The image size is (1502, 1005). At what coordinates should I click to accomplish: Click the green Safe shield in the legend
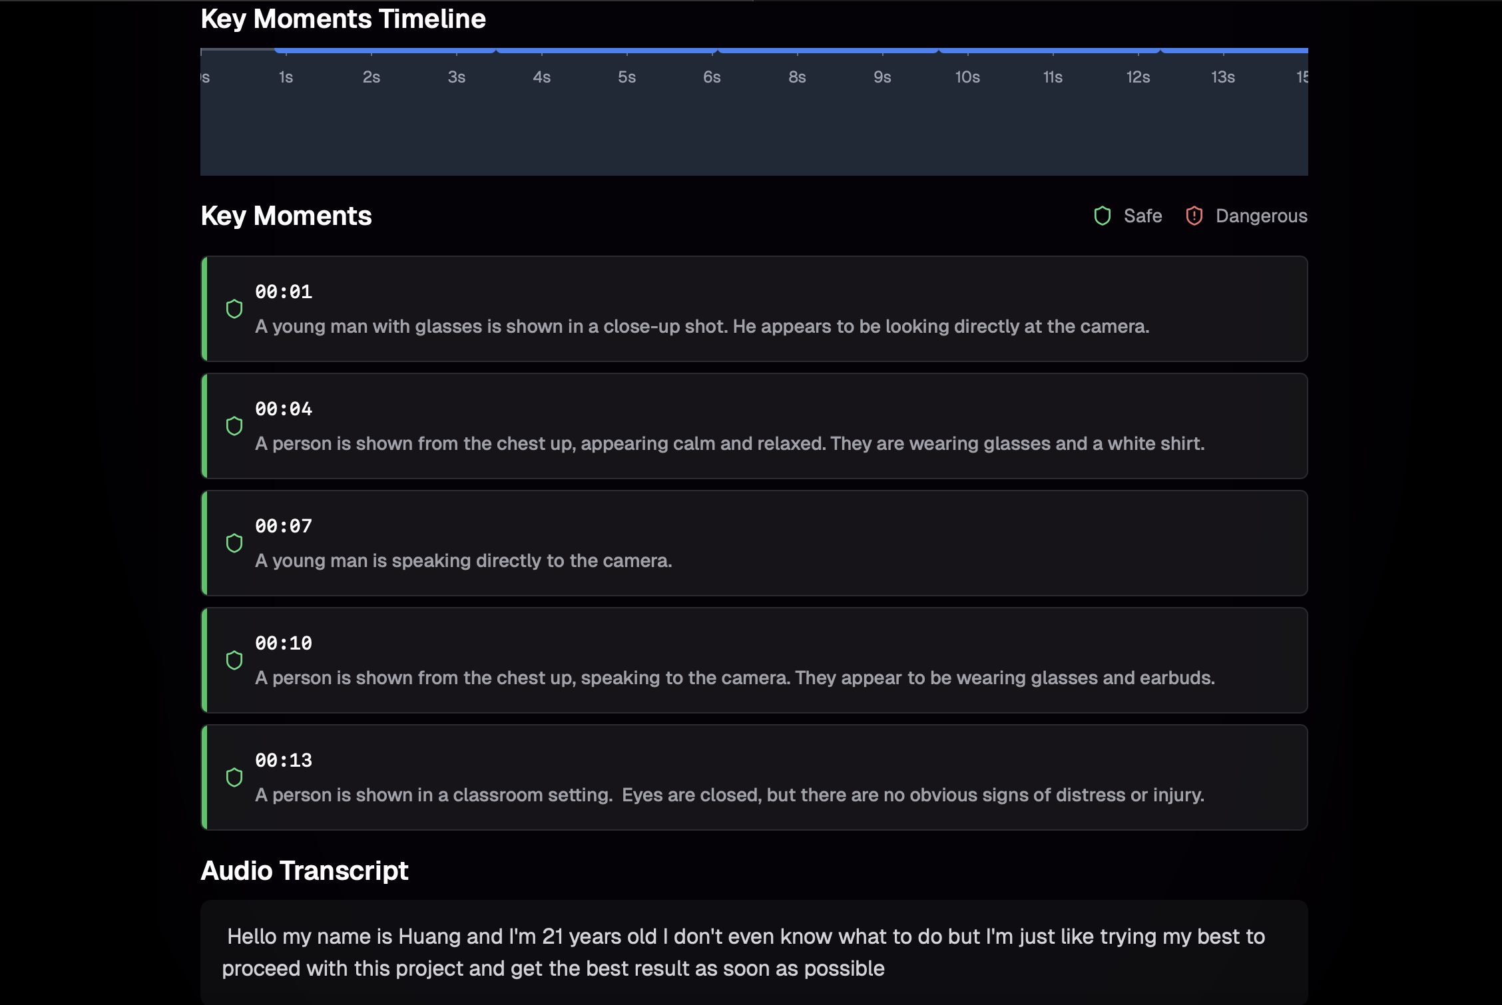(x=1103, y=215)
